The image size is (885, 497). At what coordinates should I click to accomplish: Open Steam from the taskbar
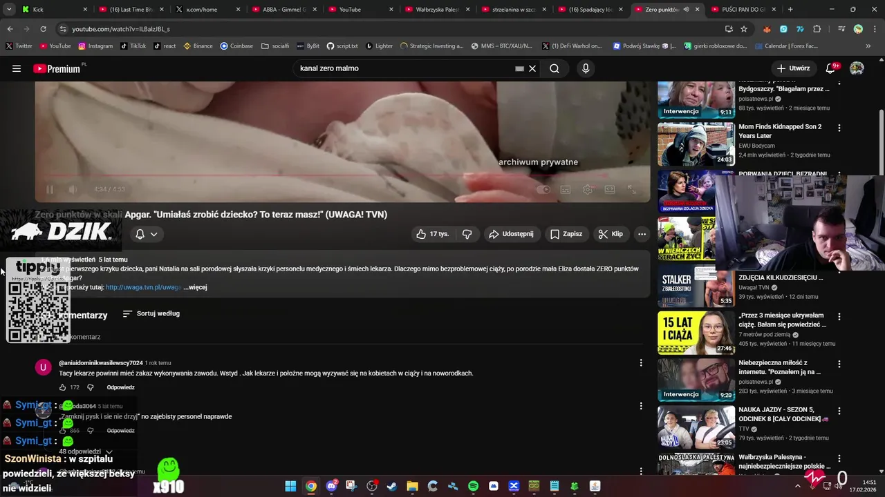tap(392, 486)
